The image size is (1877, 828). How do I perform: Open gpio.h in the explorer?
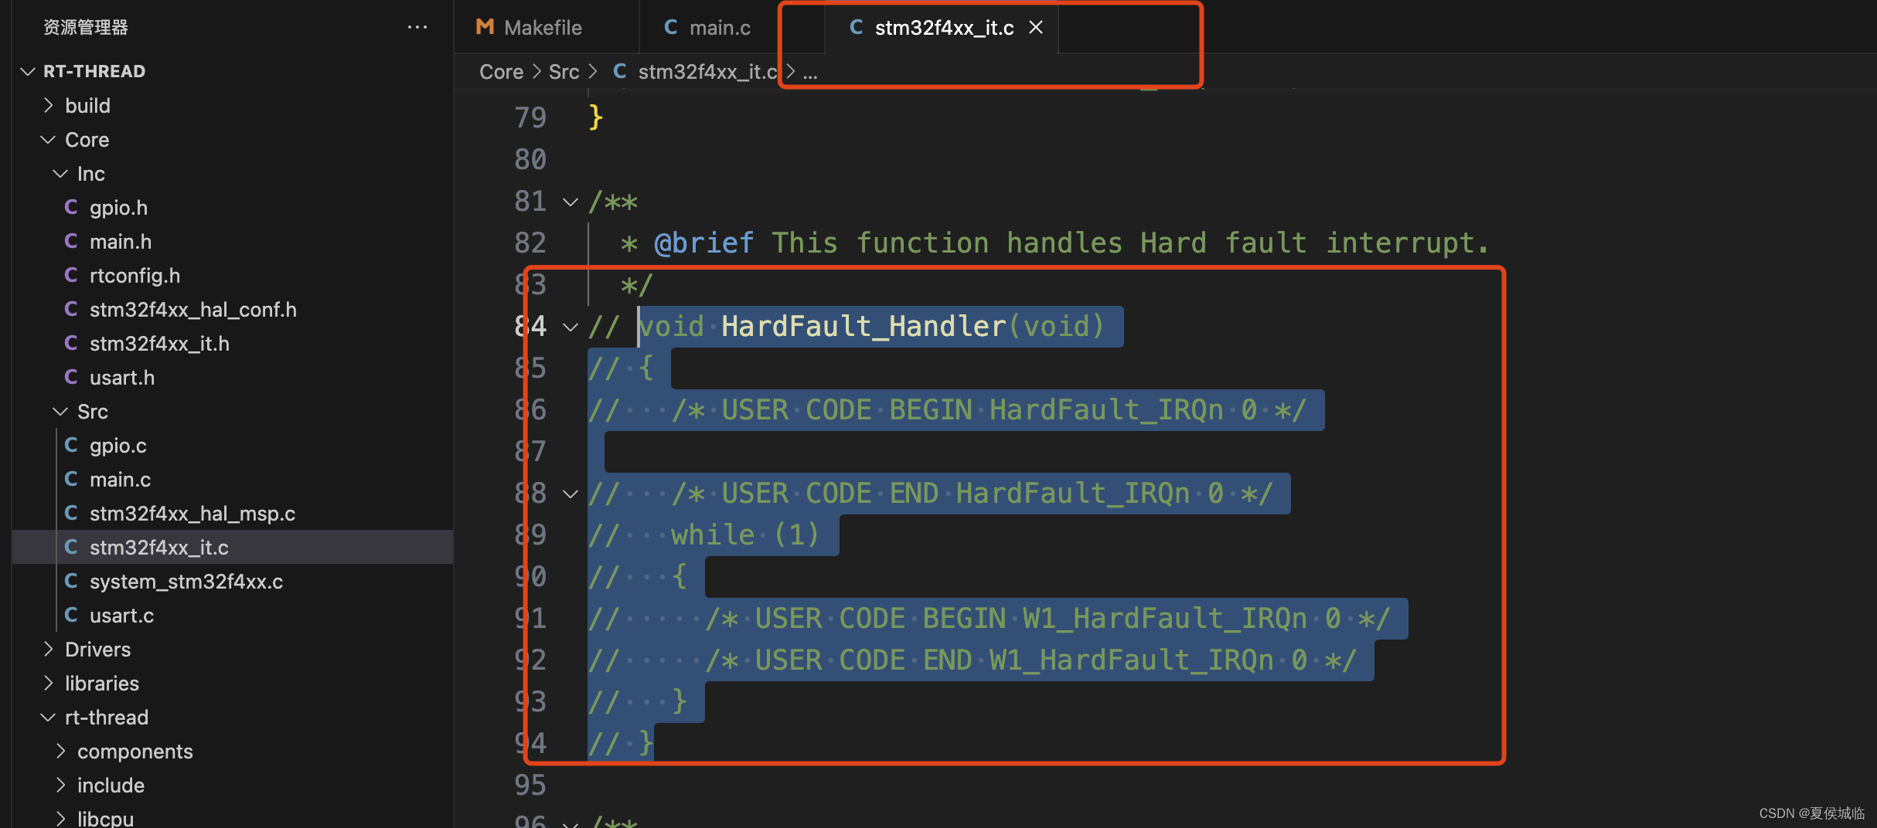pyautogui.click(x=233, y=207)
